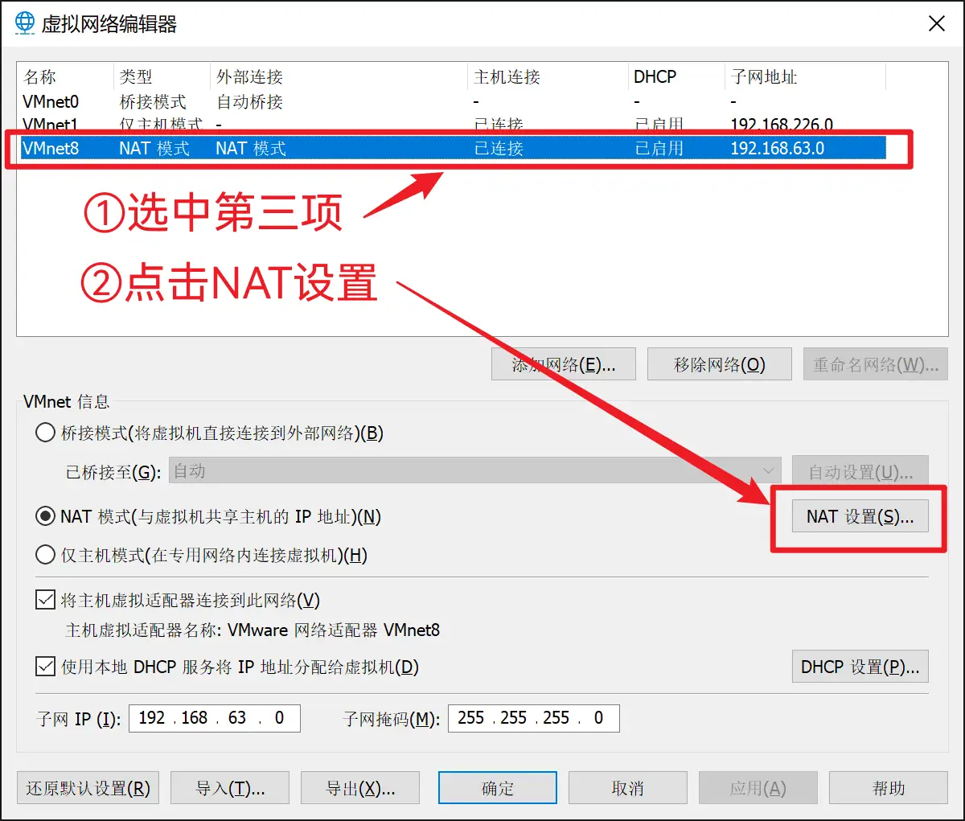The image size is (965, 821).
Task: Click the subnet IP input field
Action: tap(214, 718)
